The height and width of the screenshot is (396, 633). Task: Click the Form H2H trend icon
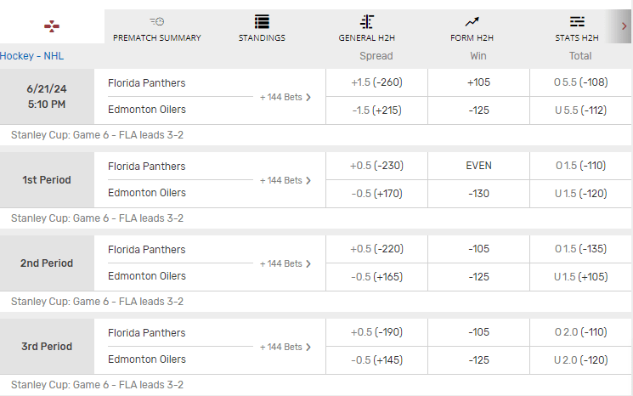pyautogui.click(x=472, y=21)
